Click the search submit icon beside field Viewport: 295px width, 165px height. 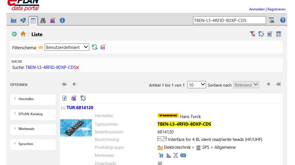click(x=272, y=20)
